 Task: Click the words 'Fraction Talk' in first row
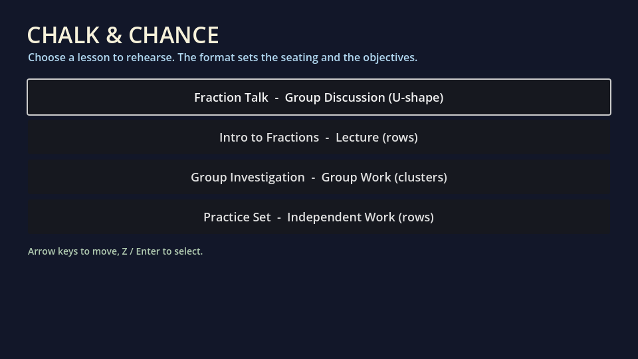point(231,98)
